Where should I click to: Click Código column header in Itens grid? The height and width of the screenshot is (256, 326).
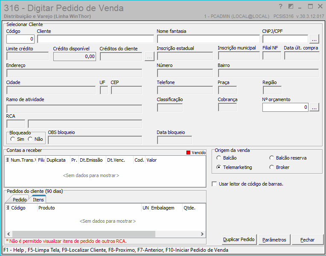tap(23, 207)
